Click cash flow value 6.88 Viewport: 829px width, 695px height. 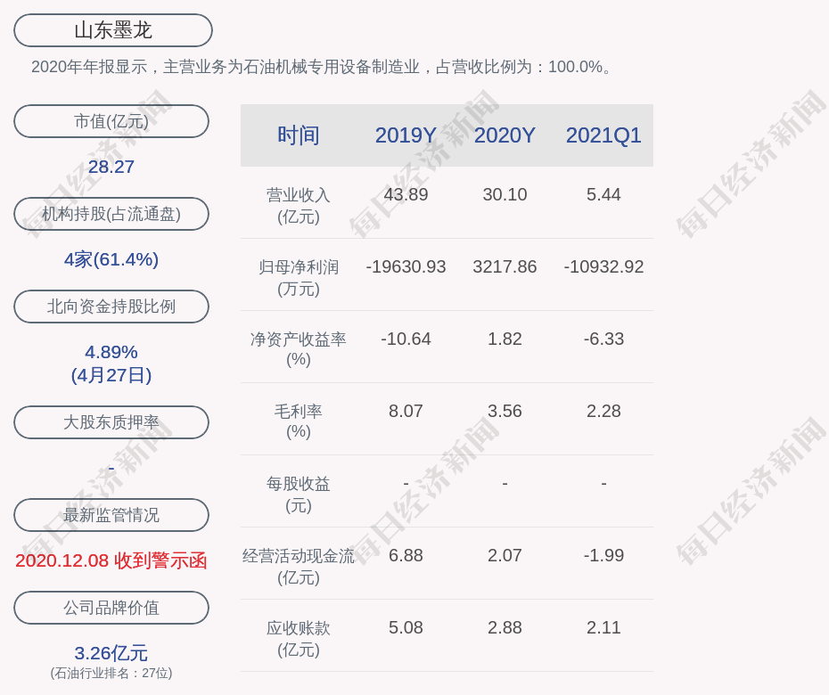click(406, 555)
